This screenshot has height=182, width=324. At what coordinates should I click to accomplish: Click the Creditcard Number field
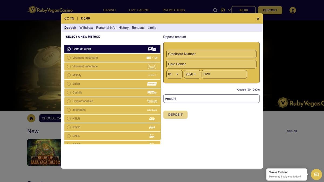tap(211, 54)
